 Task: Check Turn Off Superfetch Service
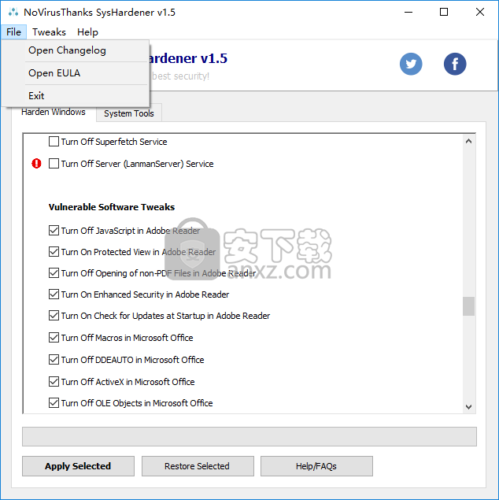coord(54,142)
